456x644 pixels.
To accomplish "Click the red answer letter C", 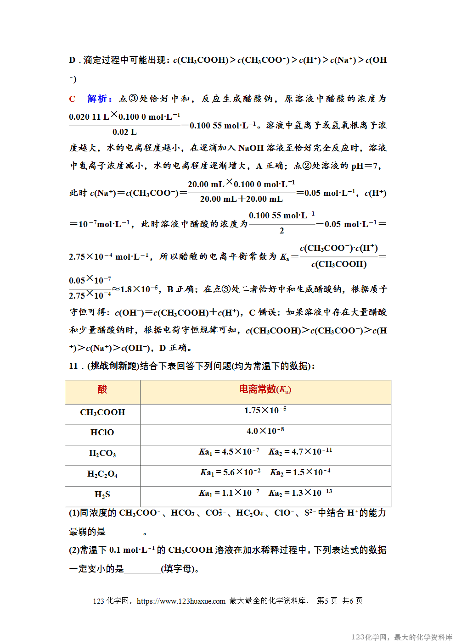I will (72, 99).
